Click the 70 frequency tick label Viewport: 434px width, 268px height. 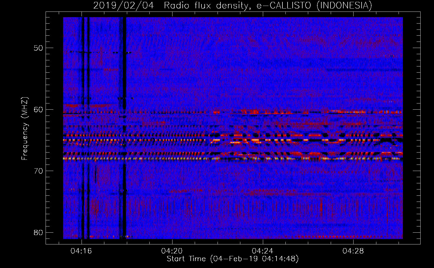coord(38,171)
